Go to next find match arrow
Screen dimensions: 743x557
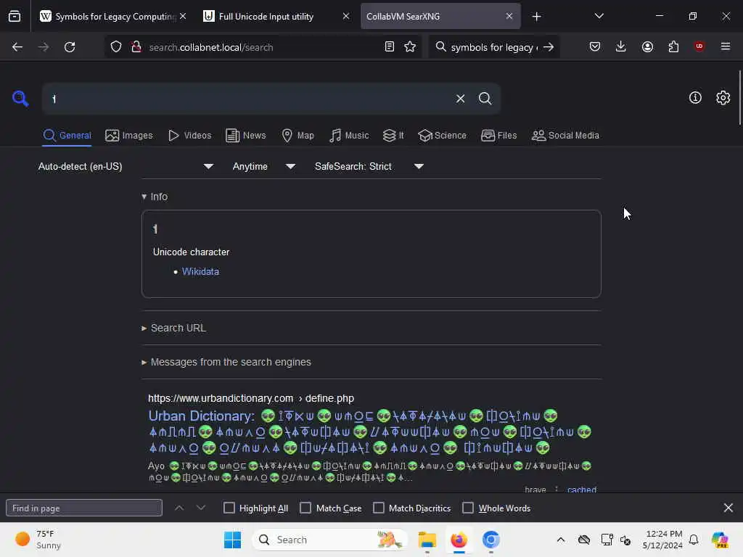coord(201,508)
